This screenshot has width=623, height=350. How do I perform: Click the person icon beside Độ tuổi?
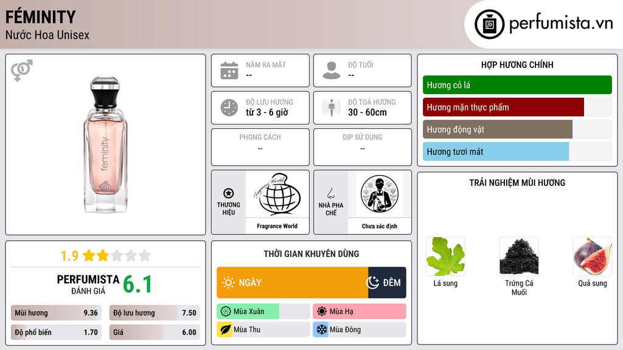click(332, 70)
